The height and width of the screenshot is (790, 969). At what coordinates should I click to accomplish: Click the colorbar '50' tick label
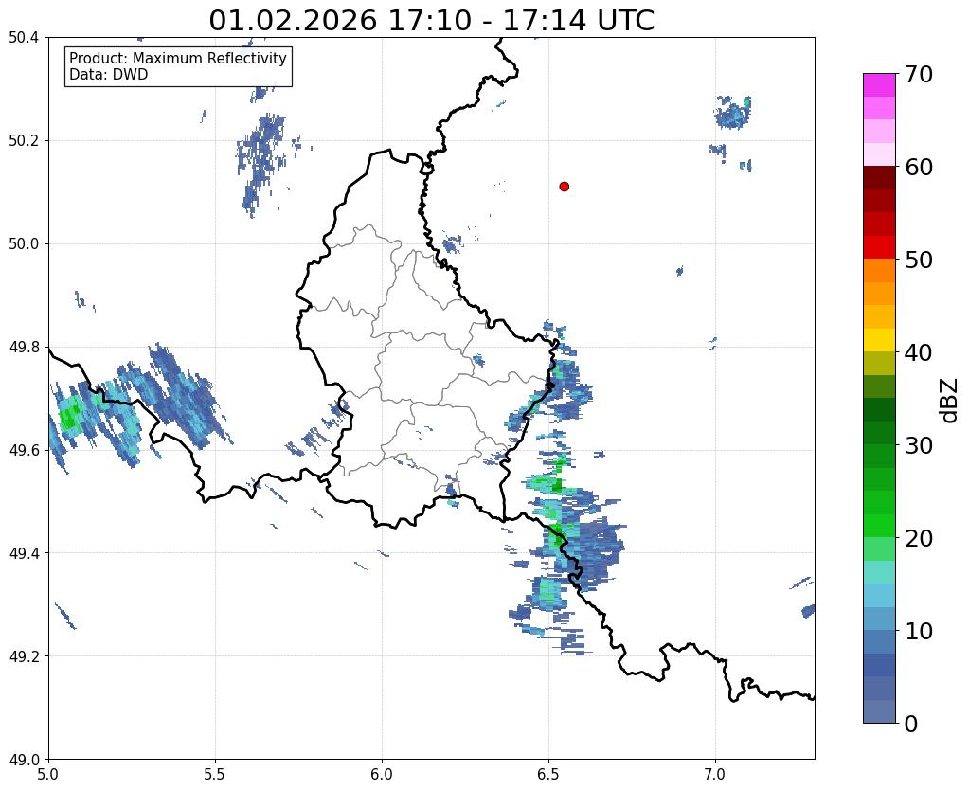coord(919,260)
